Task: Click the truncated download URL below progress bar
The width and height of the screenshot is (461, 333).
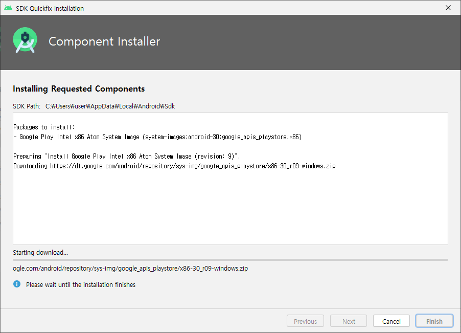Action: pyautogui.click(x=130, y=268)
